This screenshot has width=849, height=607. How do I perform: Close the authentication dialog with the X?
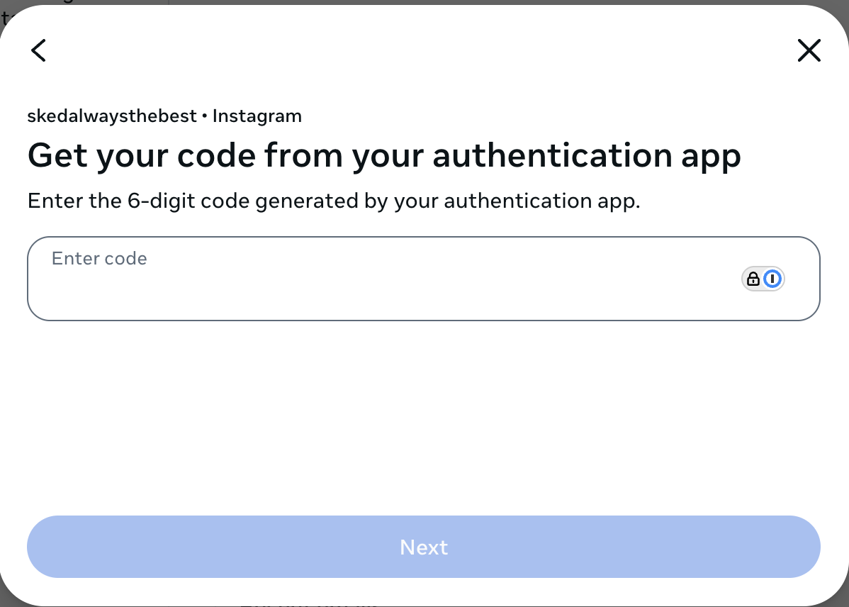click(x=809, y=50)
